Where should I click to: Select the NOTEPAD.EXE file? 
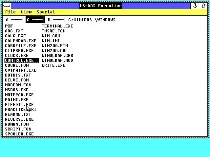[x=19, y=95]
